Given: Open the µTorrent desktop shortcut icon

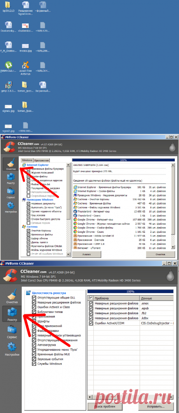Looking at the screenshot, I should (x=9, y=65).
